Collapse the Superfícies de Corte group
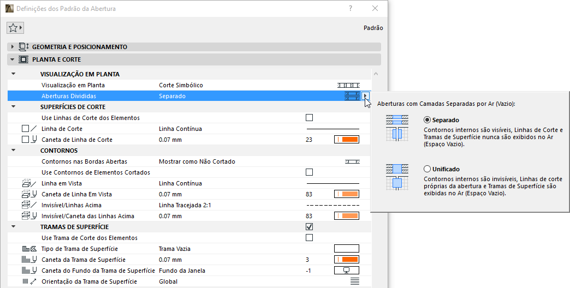The image size is (570, 288). coord(13,107)
